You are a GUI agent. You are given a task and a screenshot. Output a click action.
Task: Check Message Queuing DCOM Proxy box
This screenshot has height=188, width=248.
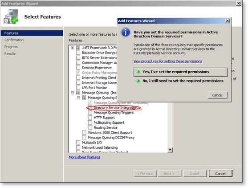click(84, 138)
